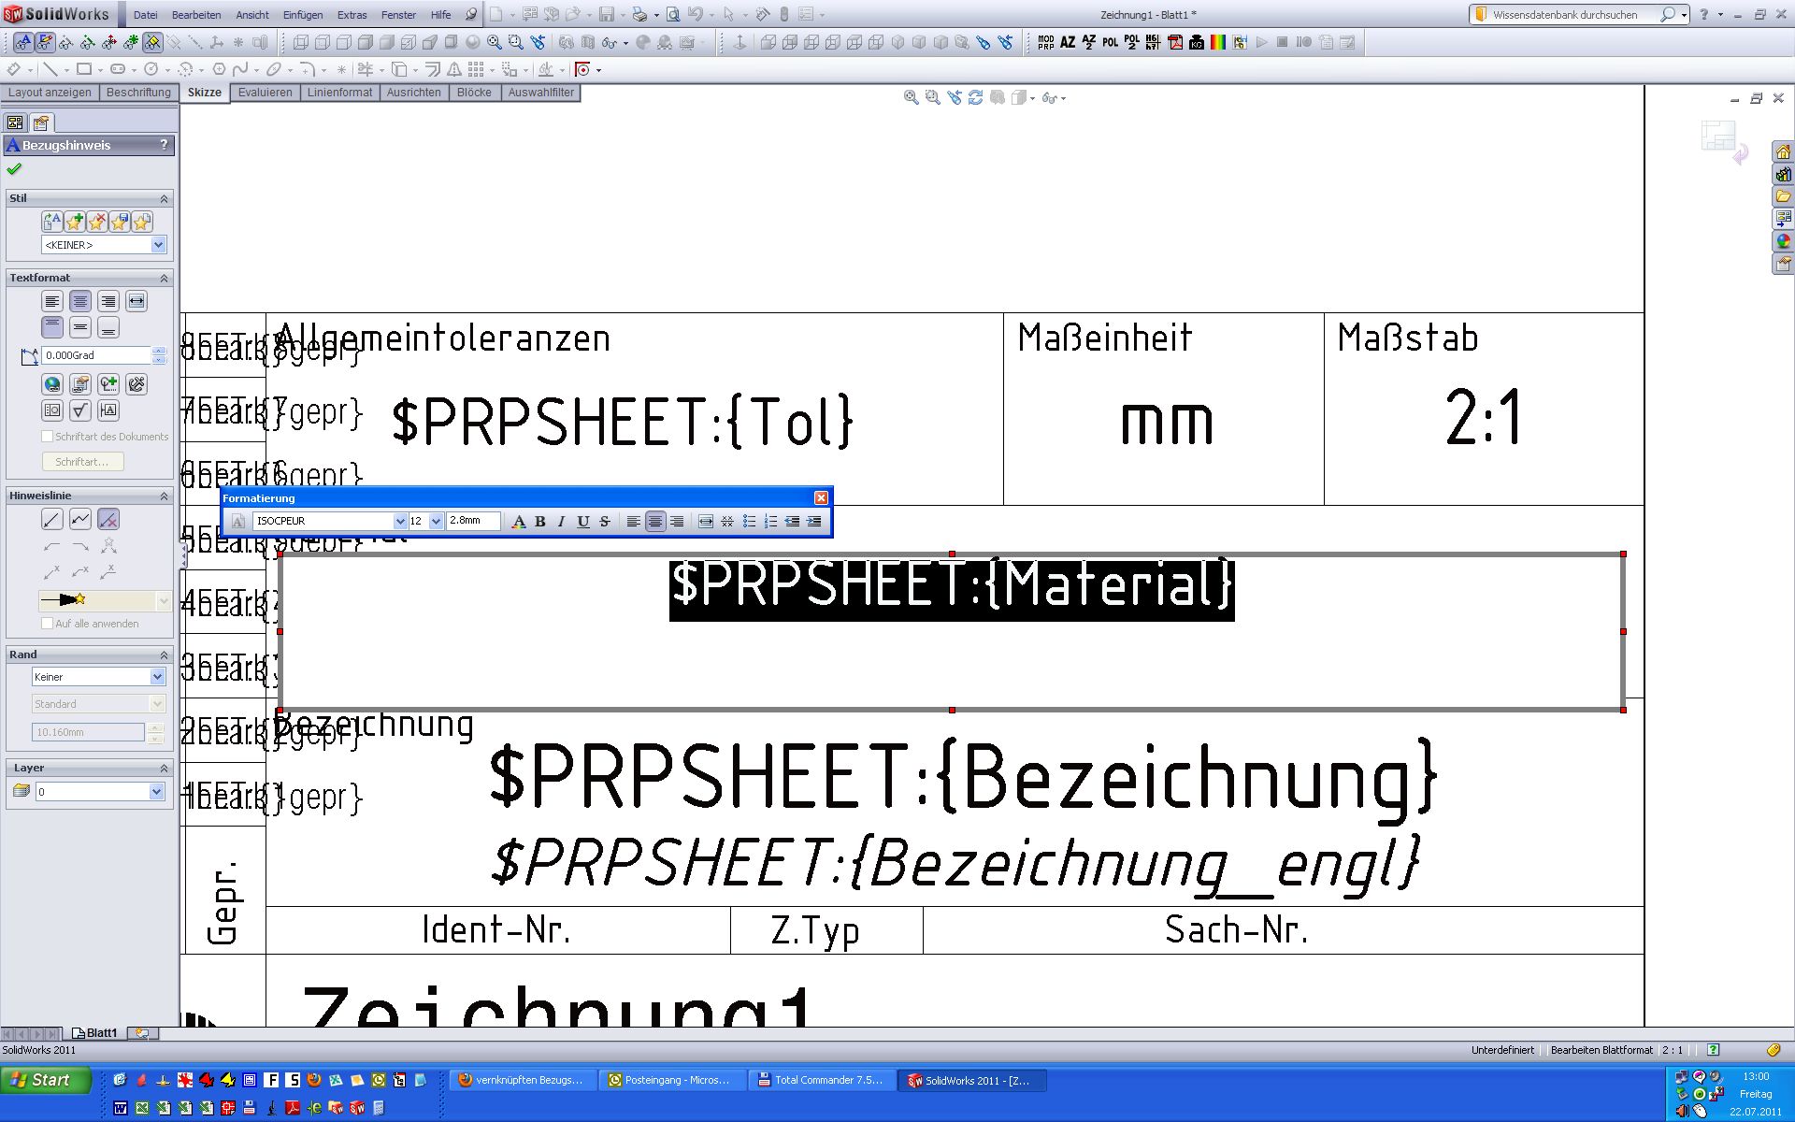This screenshot has width=1795, height=1122.
Task: Toggle bold in Formatierung toolbar
Action: click(x=539, y=522)
